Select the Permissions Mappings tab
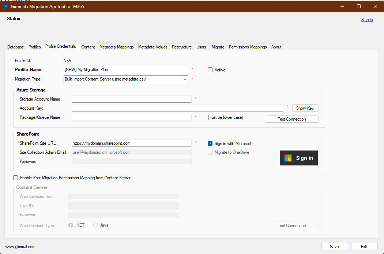Image resolution: width=384 pixels, height=254 pixels. pyautogui.click(x=248, y=47)
